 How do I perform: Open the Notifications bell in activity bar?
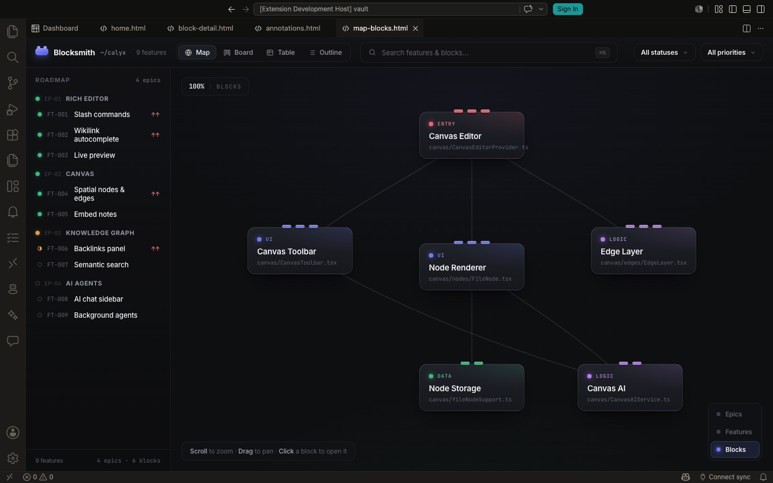(13, 212)
